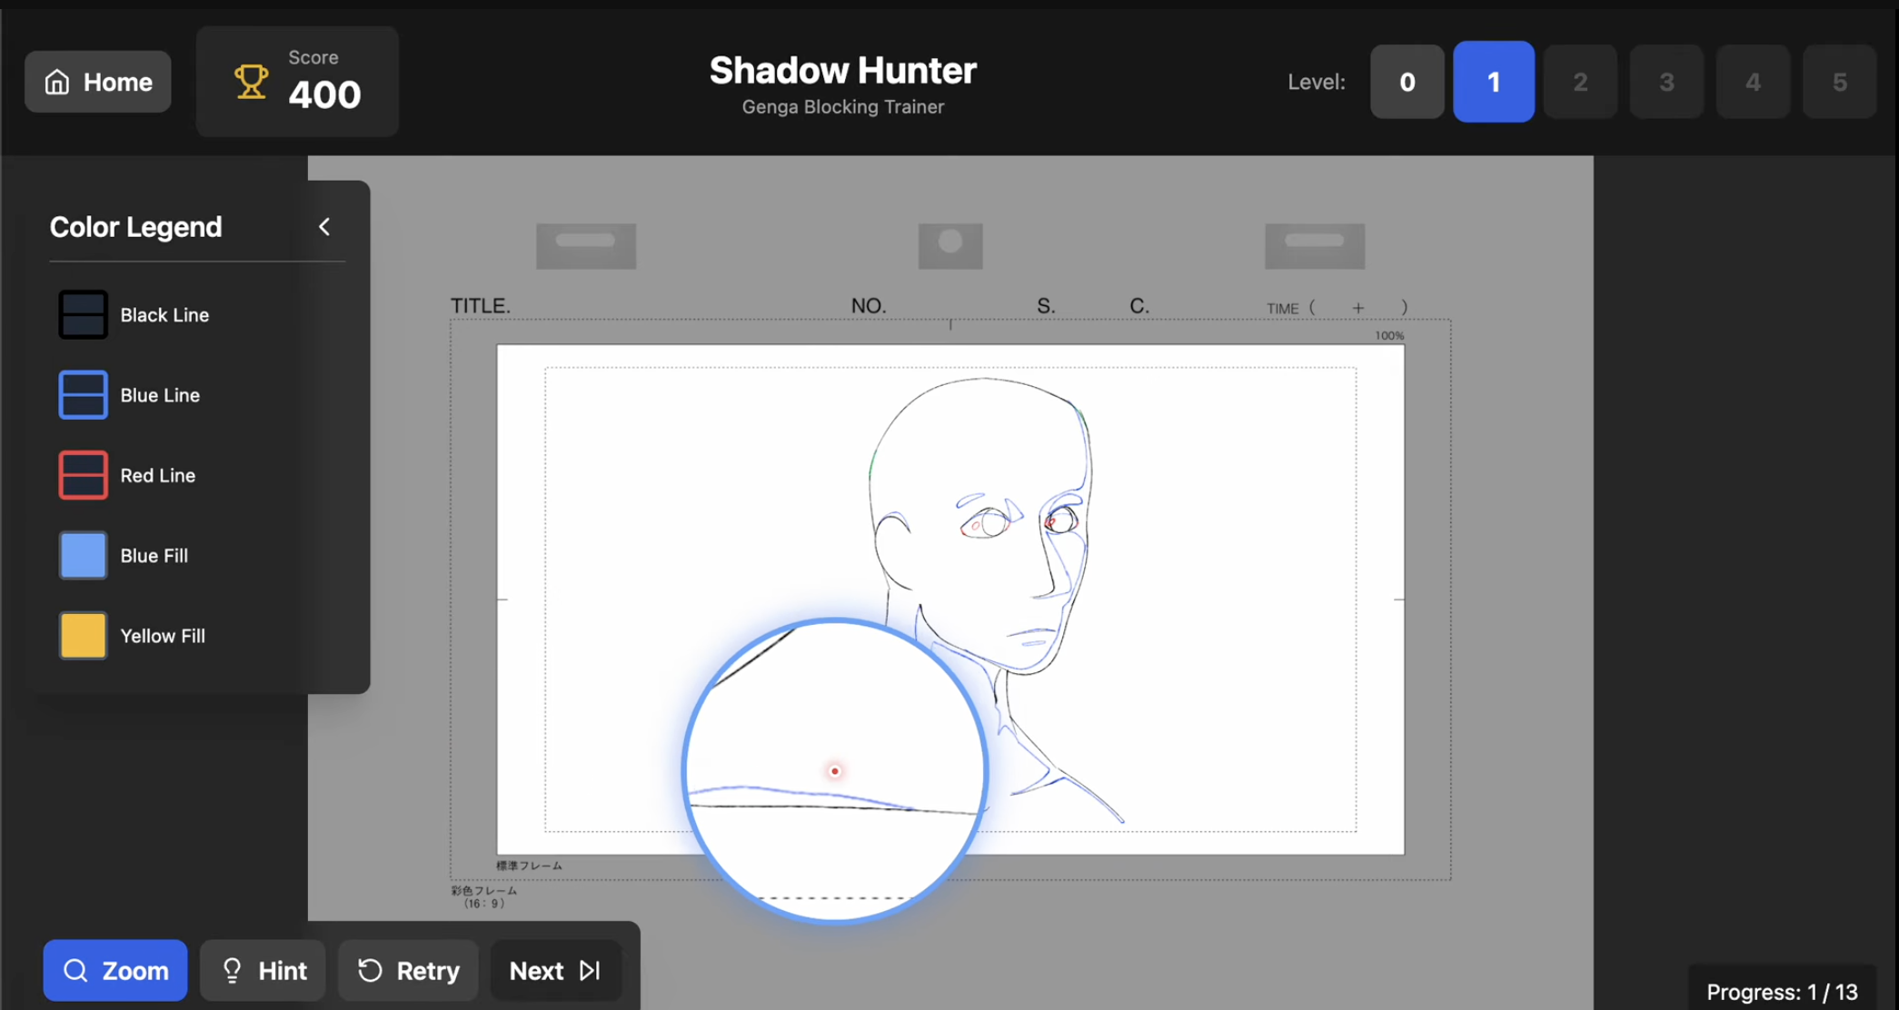Click the red dot in magnifier

coord(834,771)
